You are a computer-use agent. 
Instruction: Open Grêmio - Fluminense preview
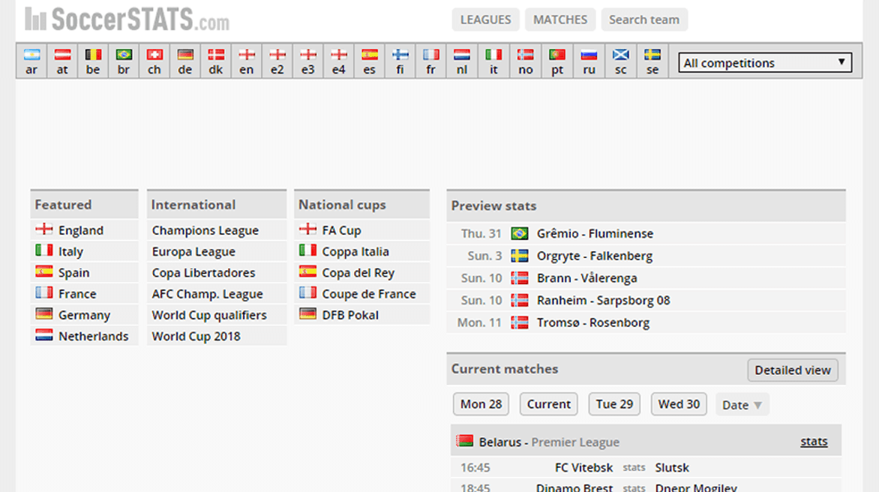pyautogui.click(x=595, y=234)
